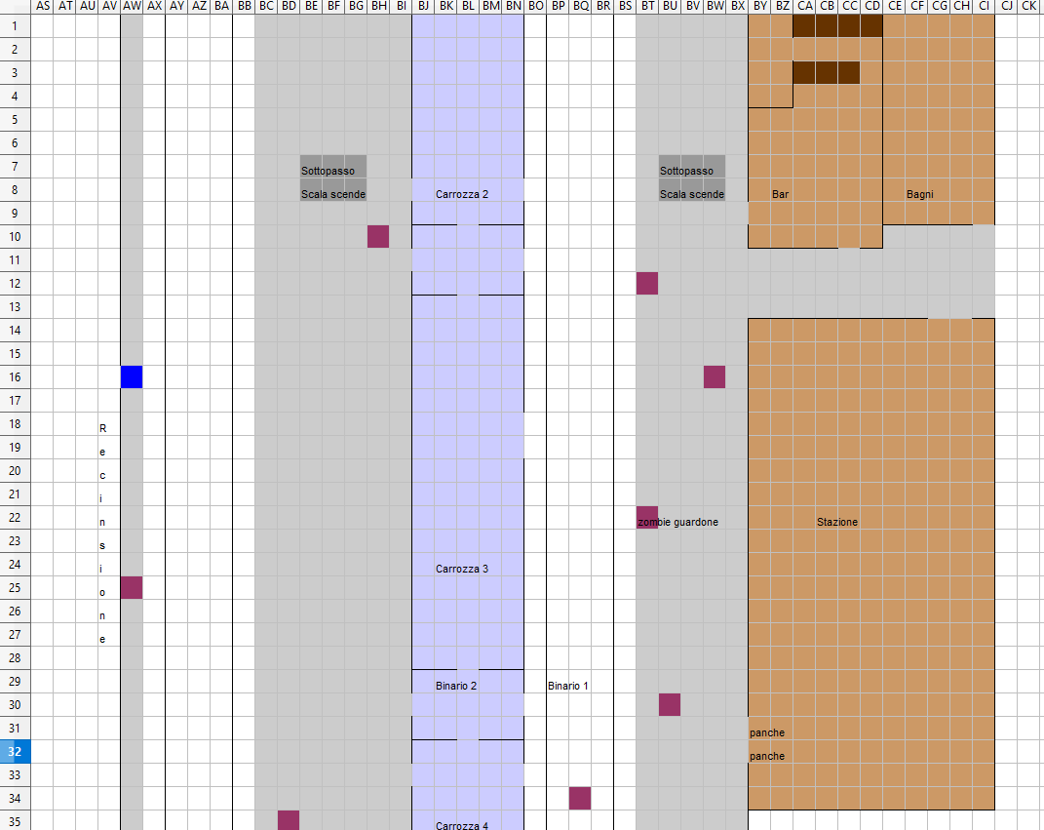This screenshot has height=830, width=1044.
Task: Select the Sottopasso cell in column BE
Action: tap(322, 171)
